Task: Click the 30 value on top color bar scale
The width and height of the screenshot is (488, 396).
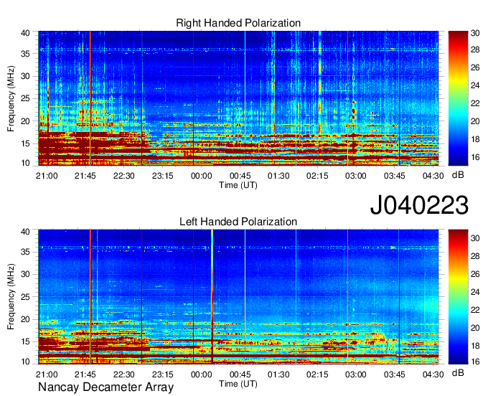Action: click(475, 33)
